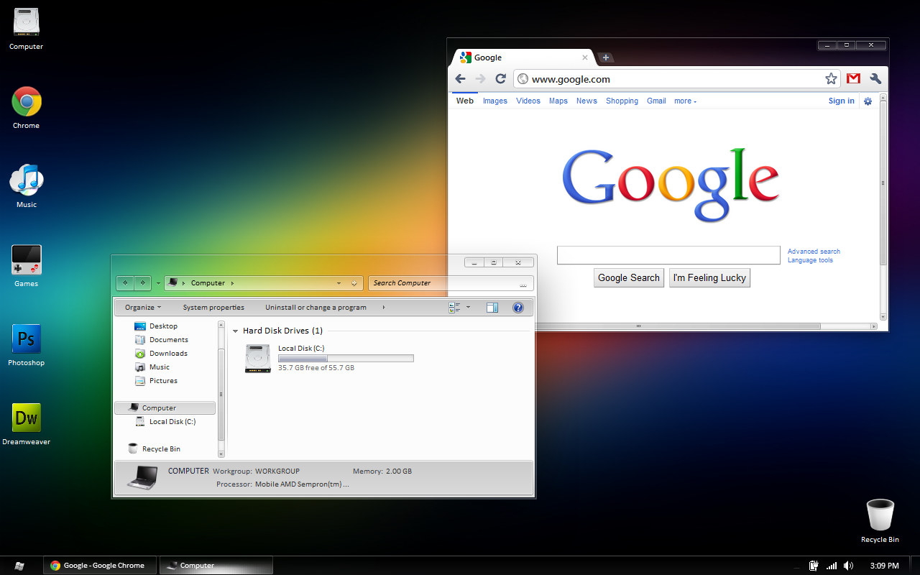Click the power tray icon

point(814,566)
